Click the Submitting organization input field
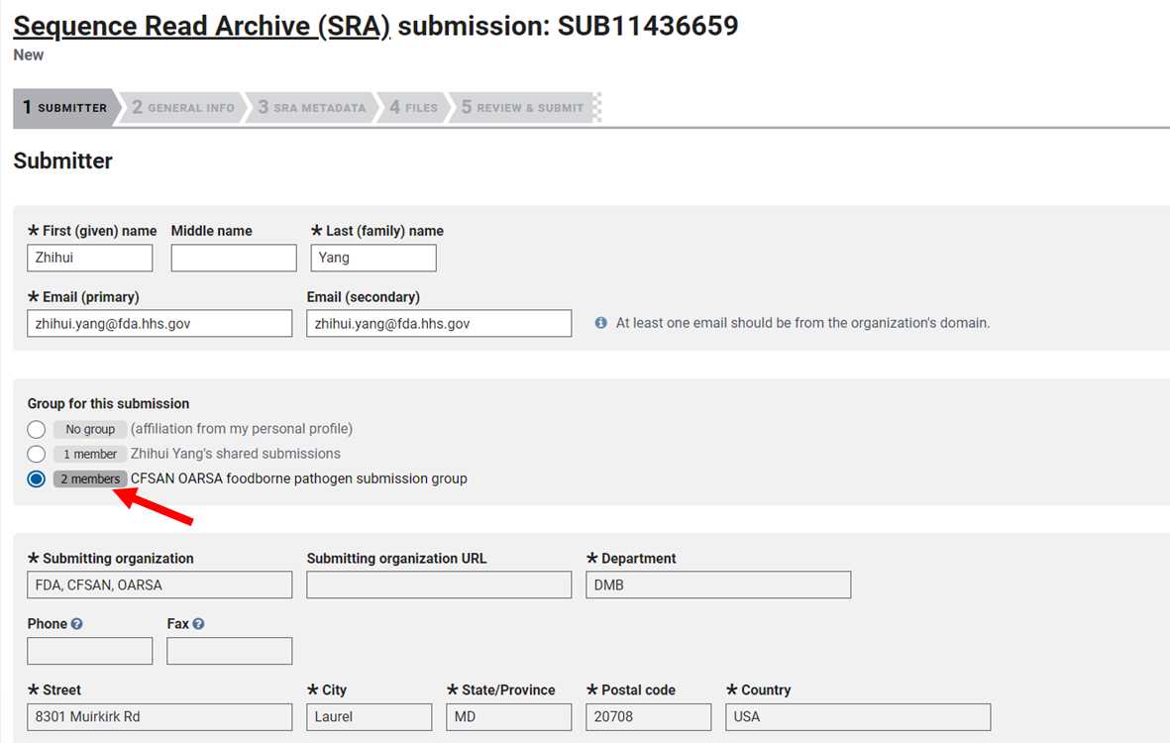 point(160,584)
